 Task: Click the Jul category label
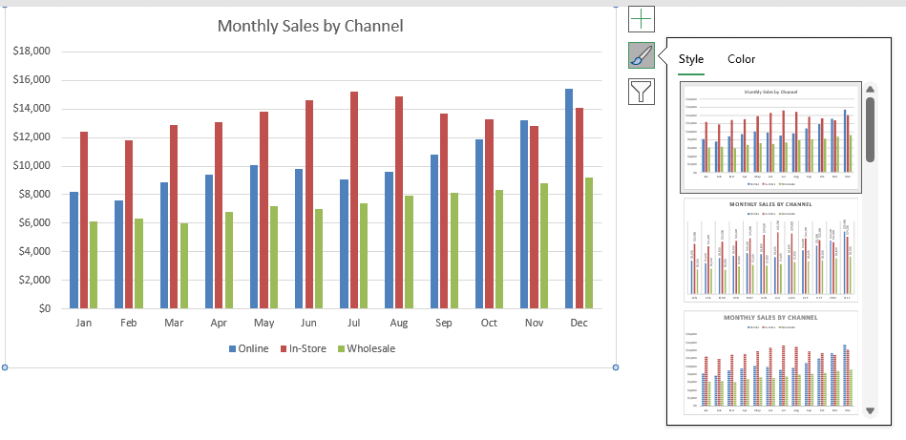point(353,323)
